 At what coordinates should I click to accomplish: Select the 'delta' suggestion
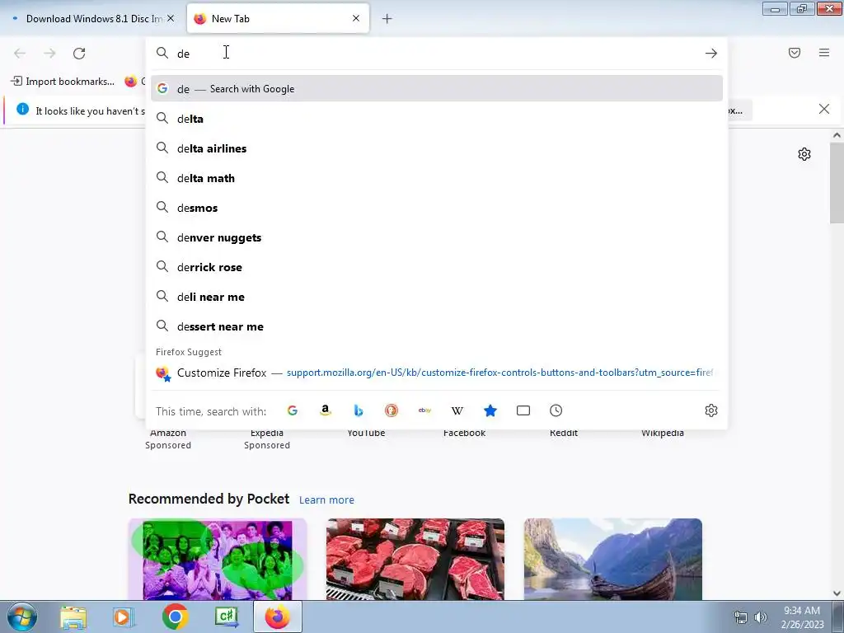tap(437, 119)
